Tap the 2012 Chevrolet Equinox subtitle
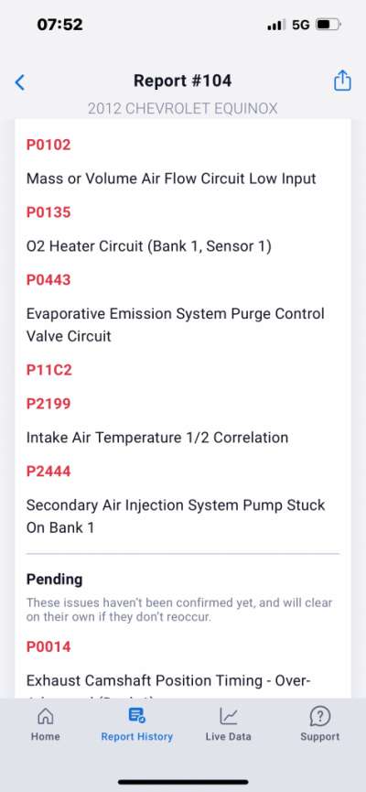This screenshot has width=366, height=792. [183, 109]
